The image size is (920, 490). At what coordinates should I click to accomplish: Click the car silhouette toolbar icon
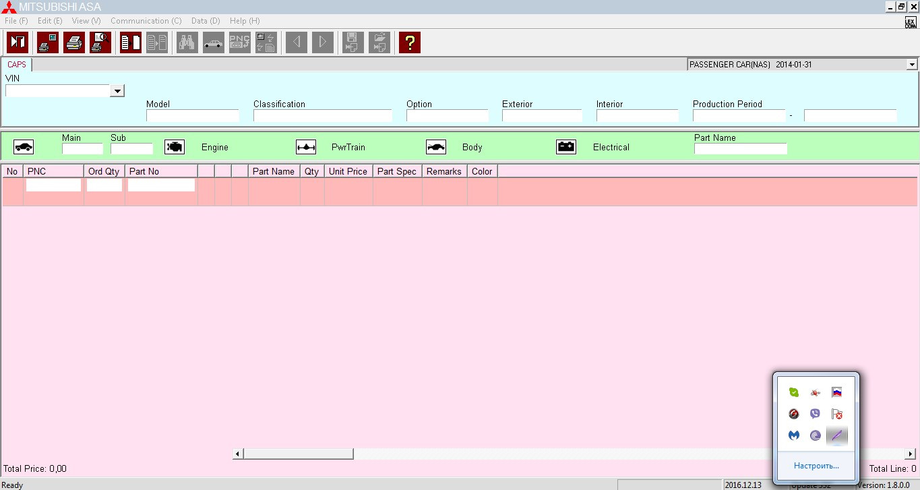point(214,42)
